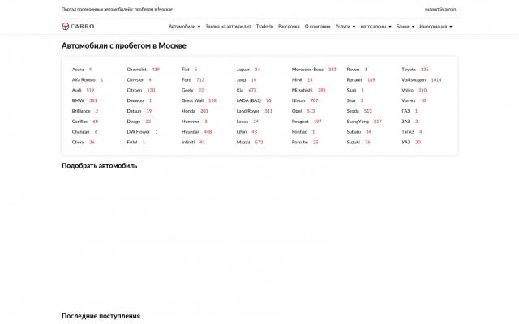This screenshot has height=324, width=519.
Task: Select the Suzuki brand
Action: [x=354, y=143]
